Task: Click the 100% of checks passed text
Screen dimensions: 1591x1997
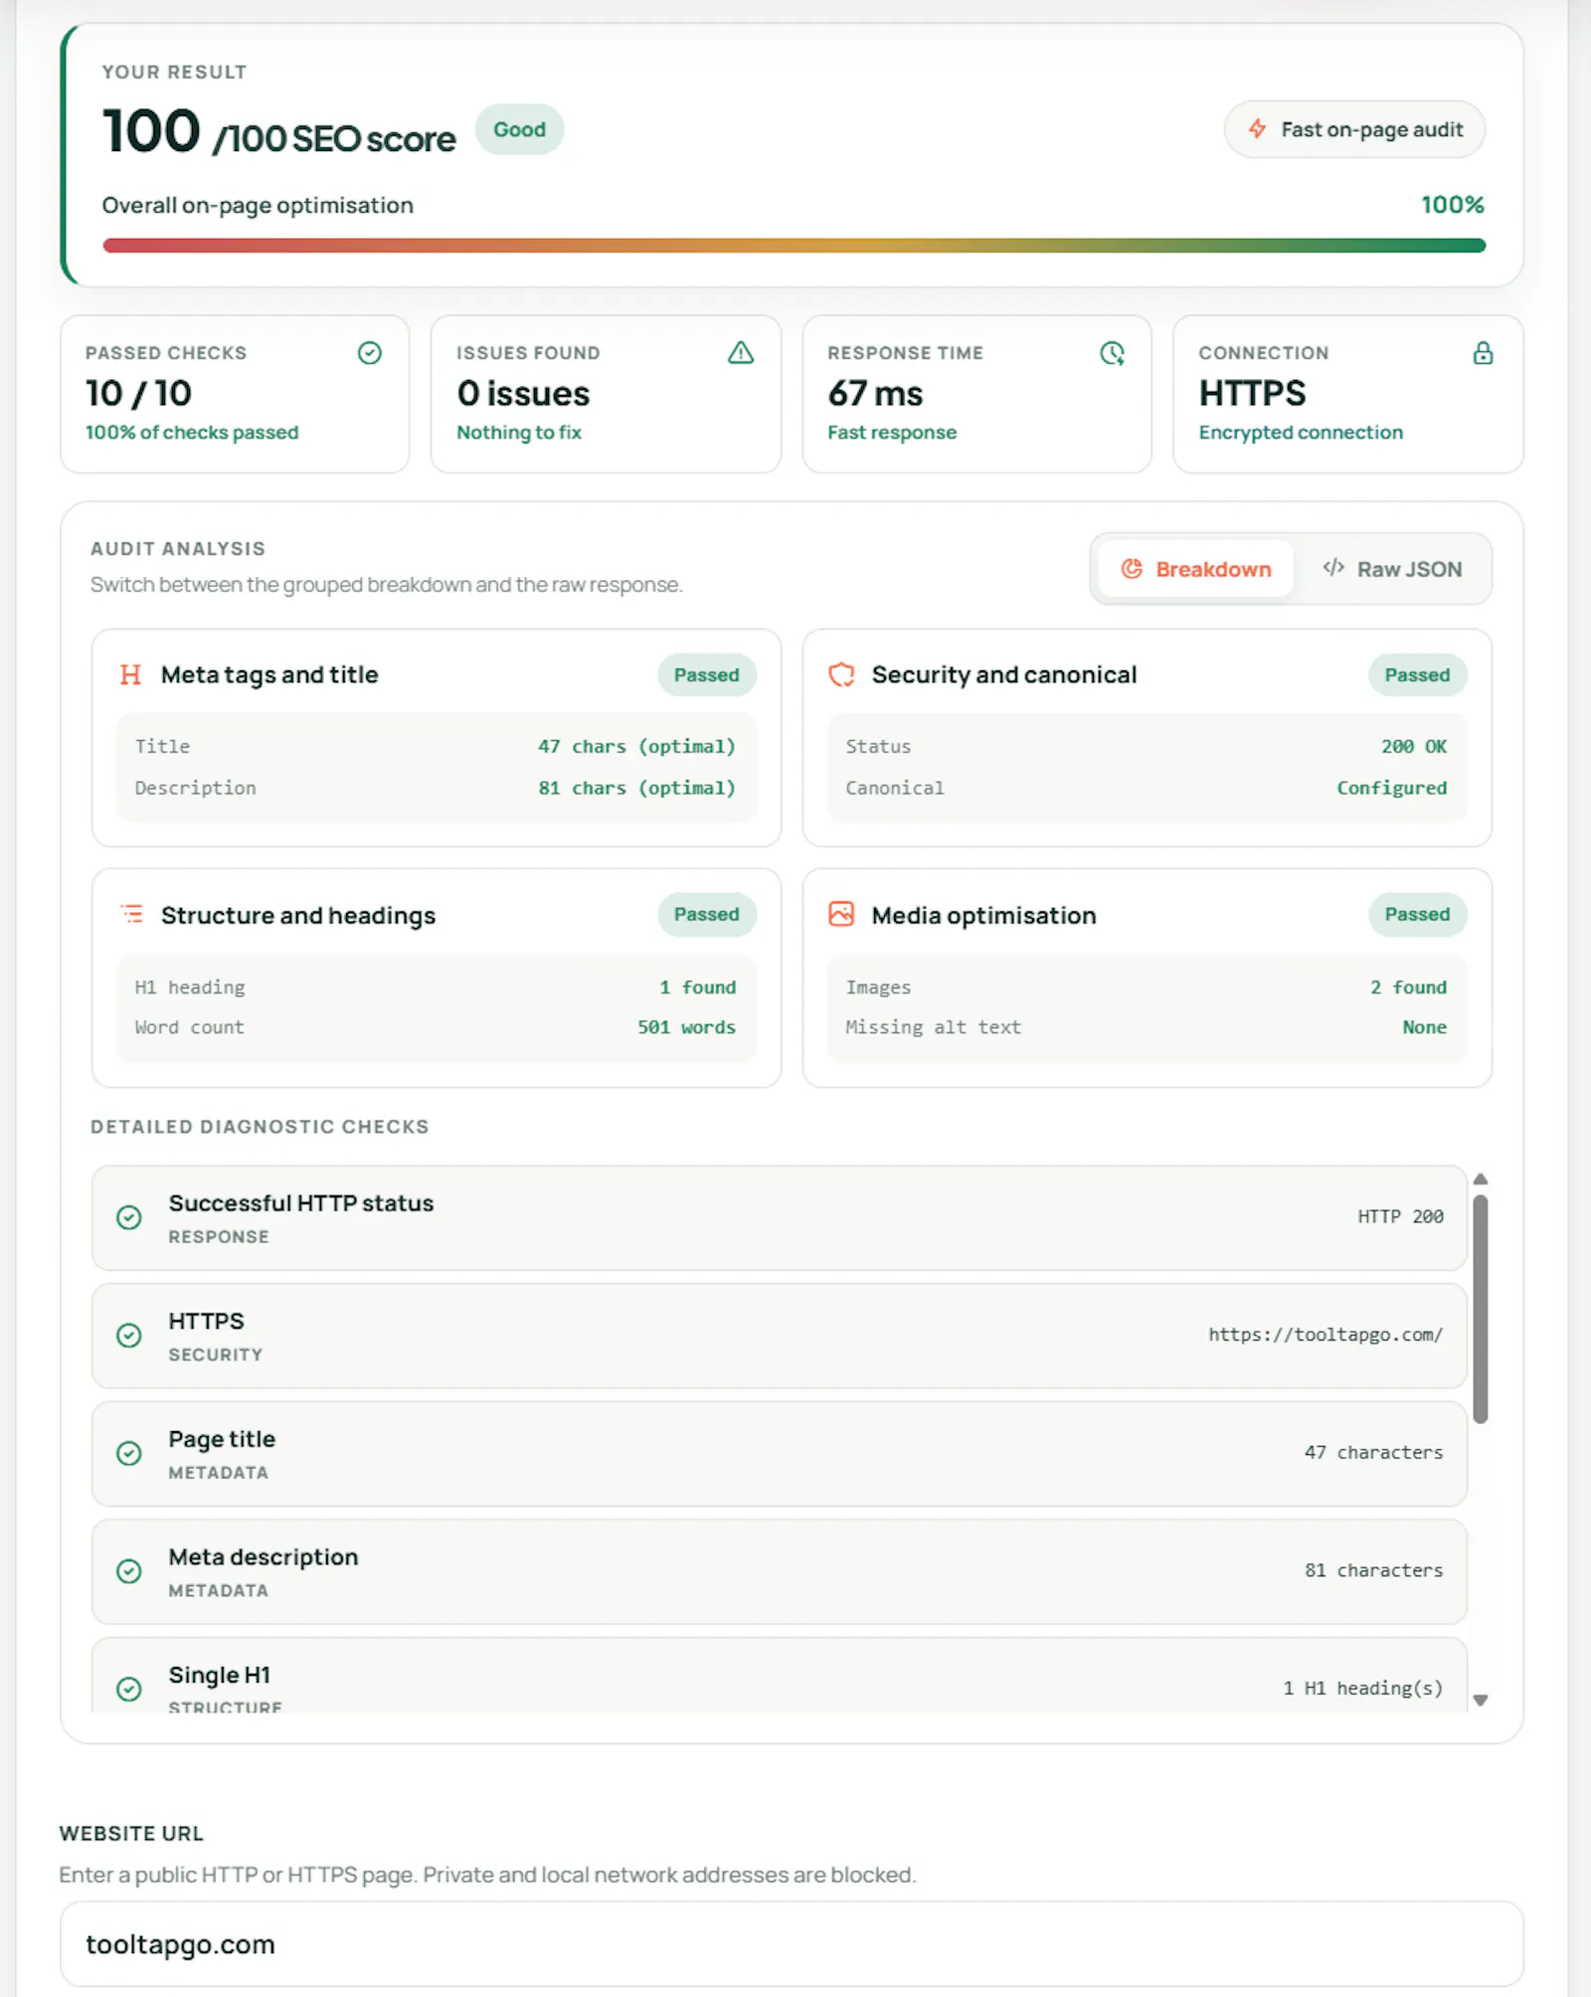Action: pos(192,433)
